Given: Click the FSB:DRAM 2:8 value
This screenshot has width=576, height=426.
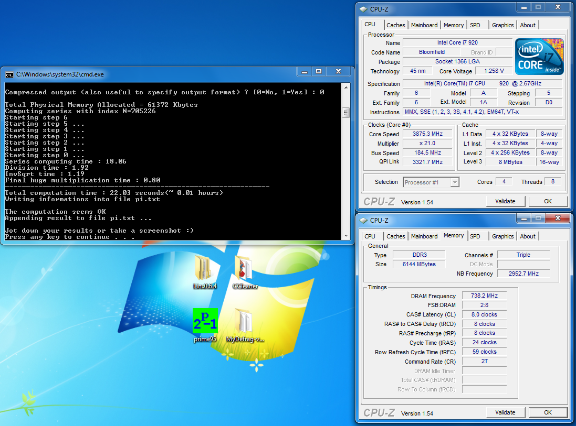Looking at the screenshot, I should (484, 305).
